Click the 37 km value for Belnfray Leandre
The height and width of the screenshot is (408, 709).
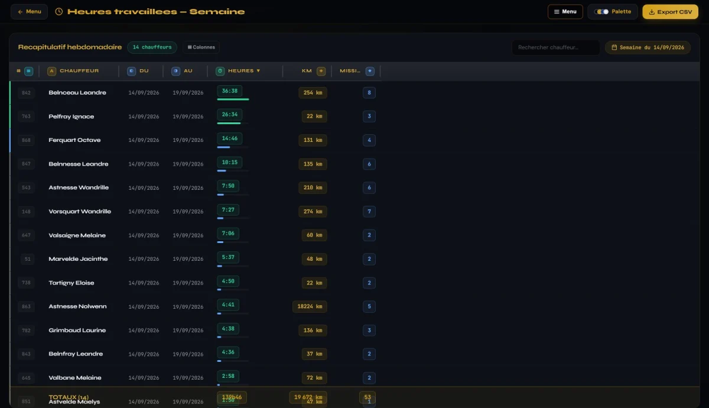tap(314, 354)
